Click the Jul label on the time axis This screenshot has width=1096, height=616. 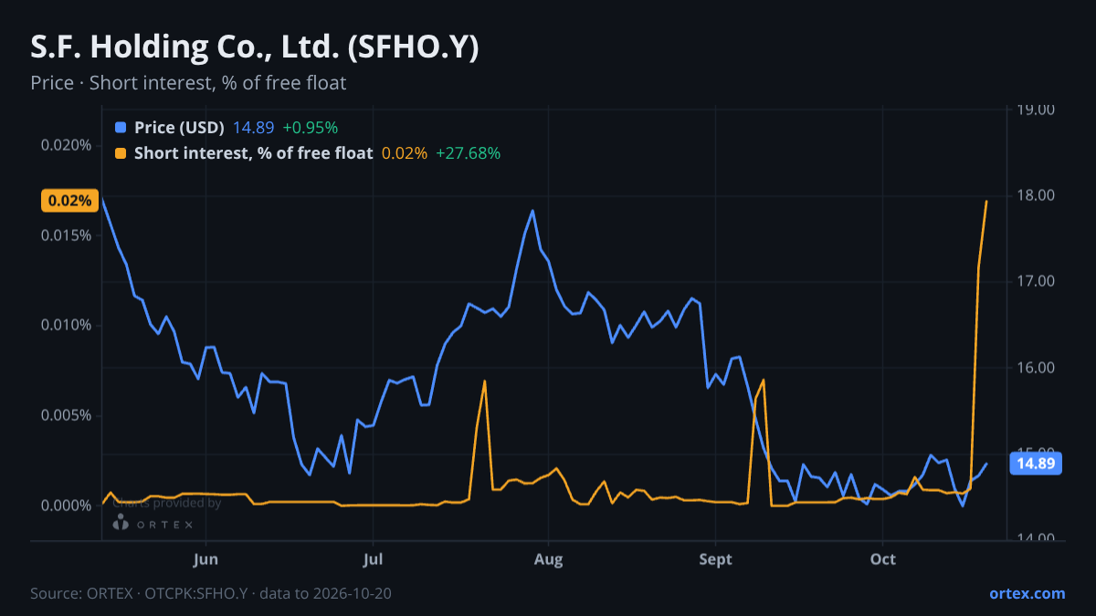click(372, 559)
